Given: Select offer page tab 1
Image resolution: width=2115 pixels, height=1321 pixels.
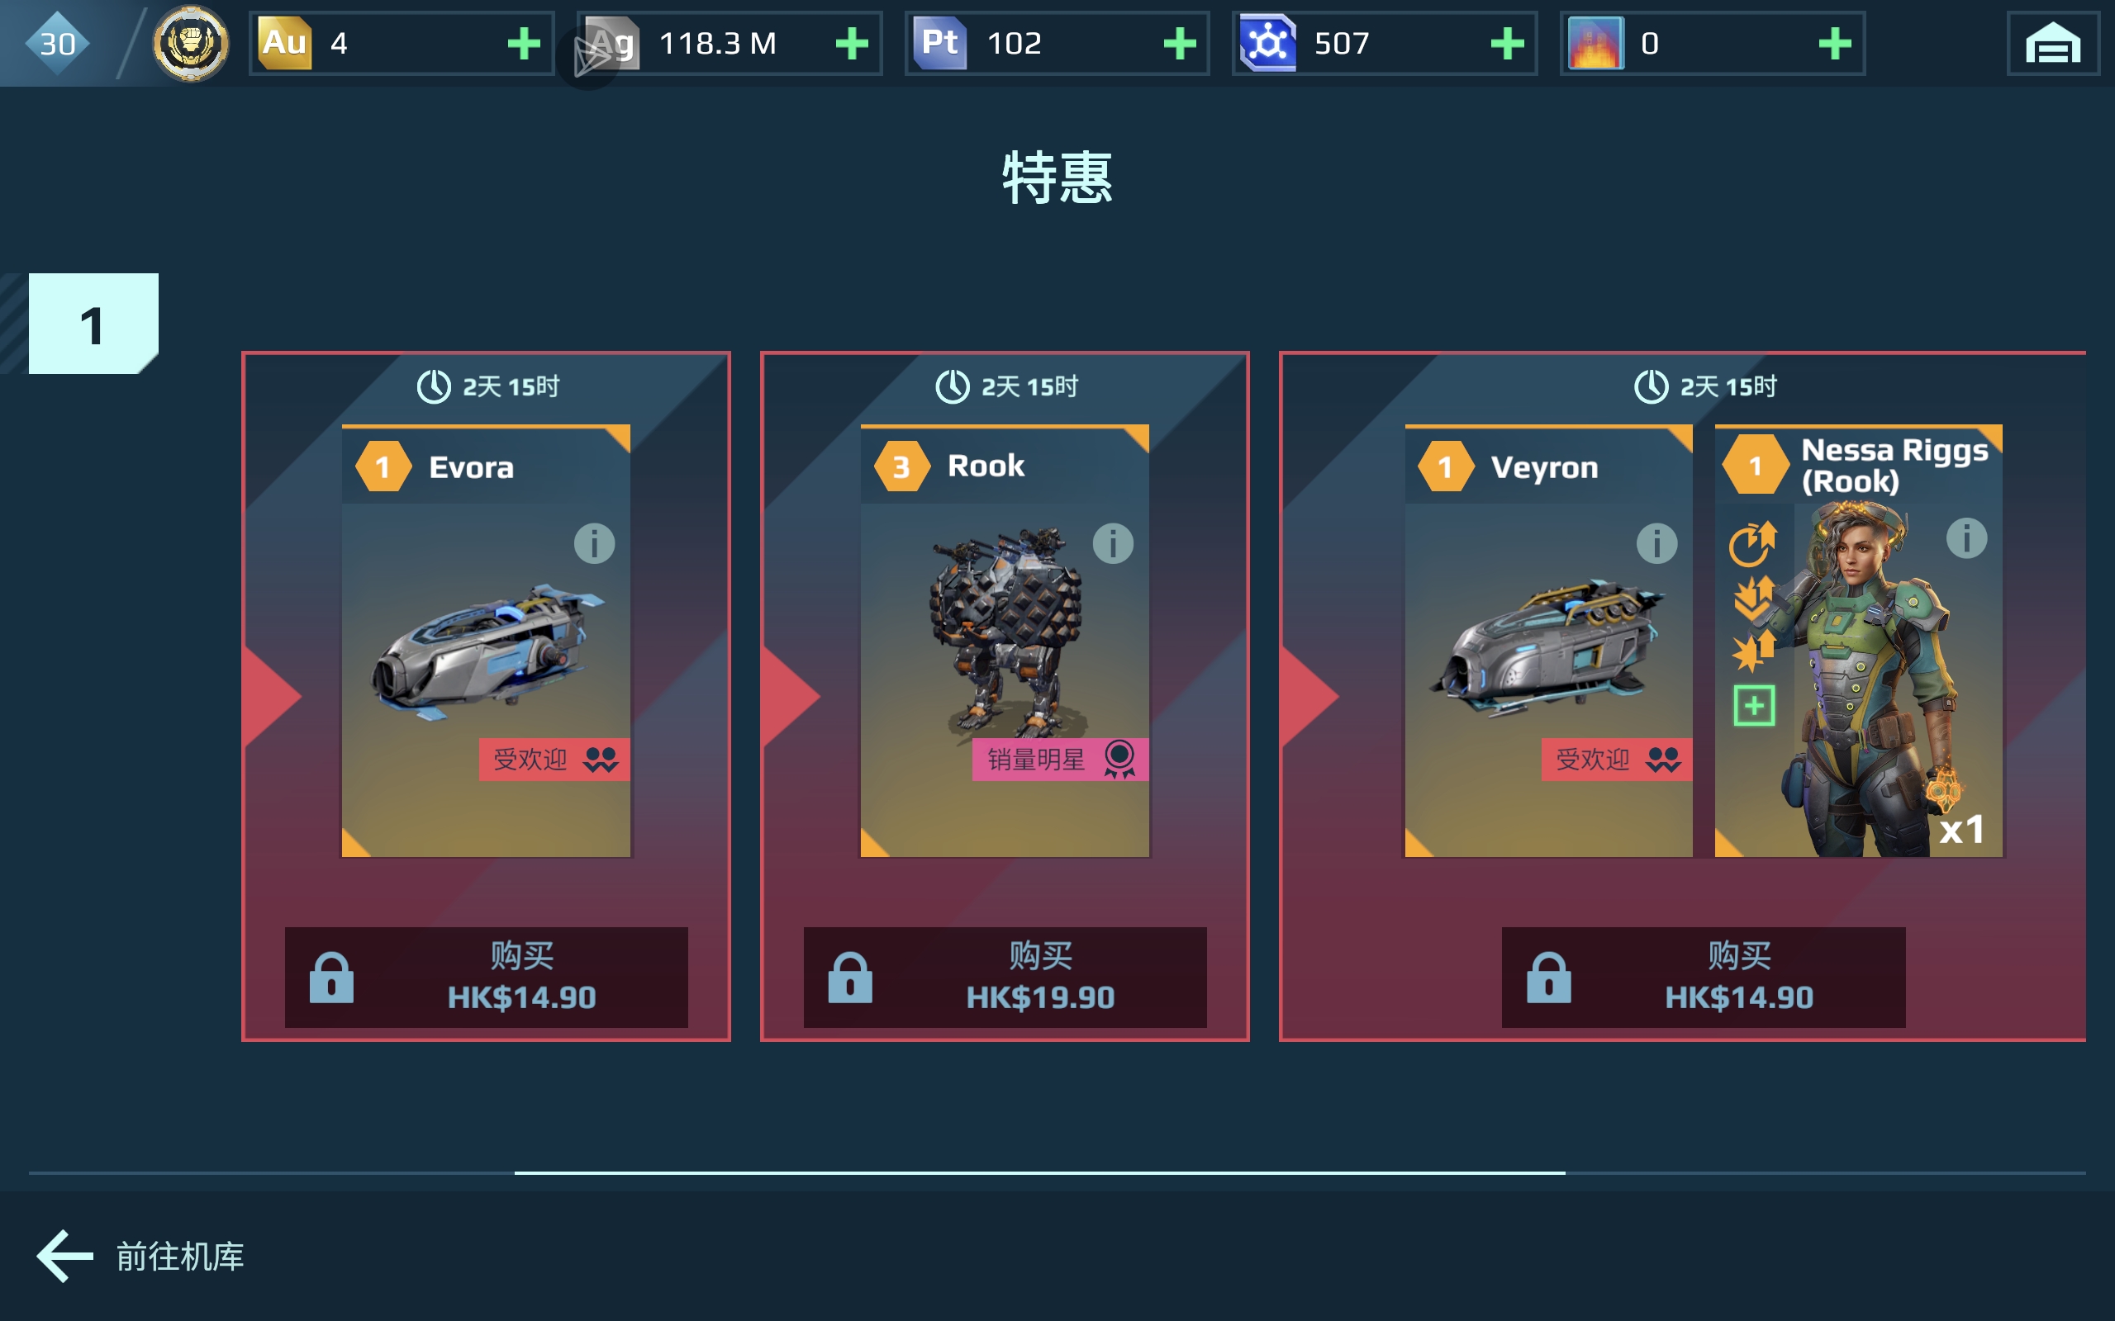Looking at the screenshot, I should coord(93,324).
